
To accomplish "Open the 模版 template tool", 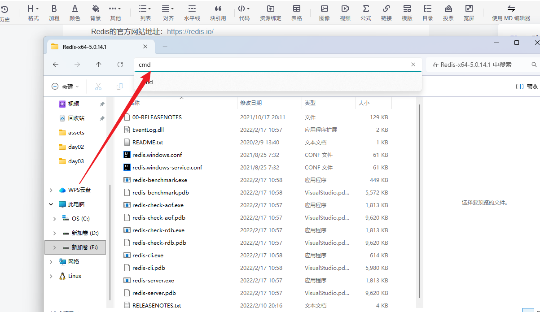I will click(x=407, y=13).
